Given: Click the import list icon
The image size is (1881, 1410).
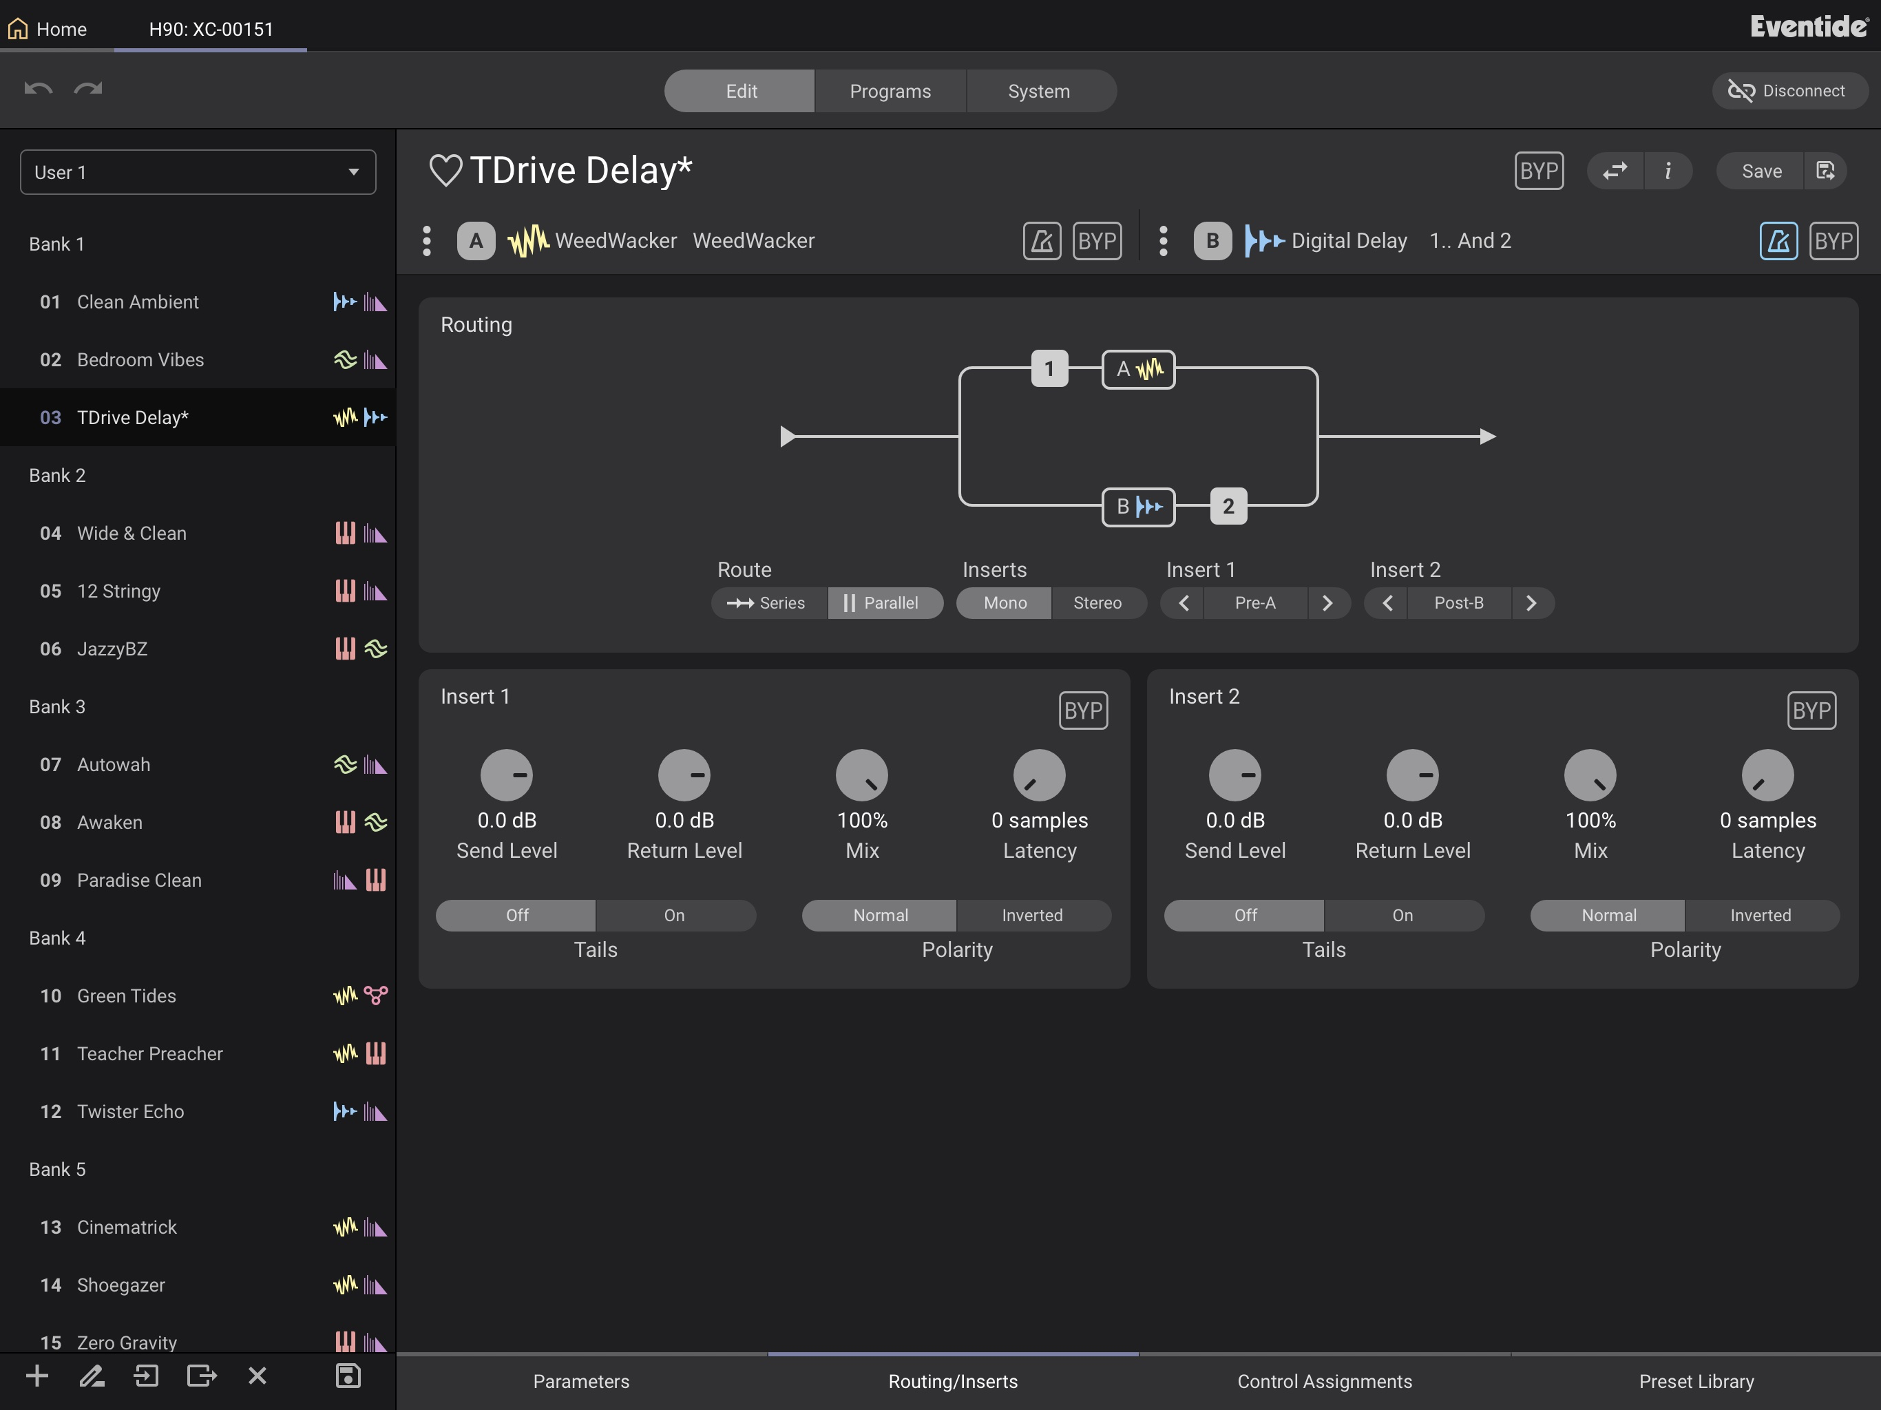Looking at the screenshot, I should [x=146, y=1375].
